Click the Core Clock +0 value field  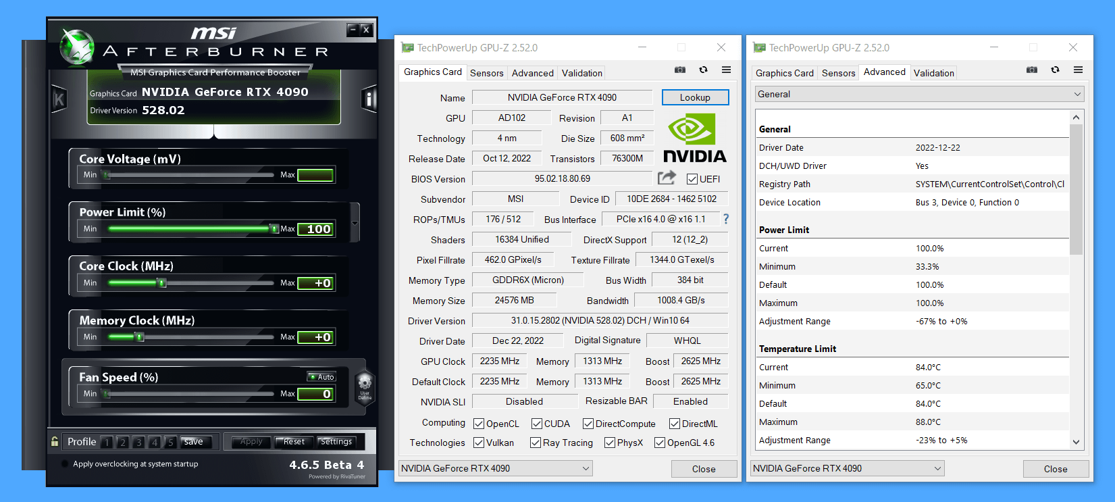(x=315, y=283)
